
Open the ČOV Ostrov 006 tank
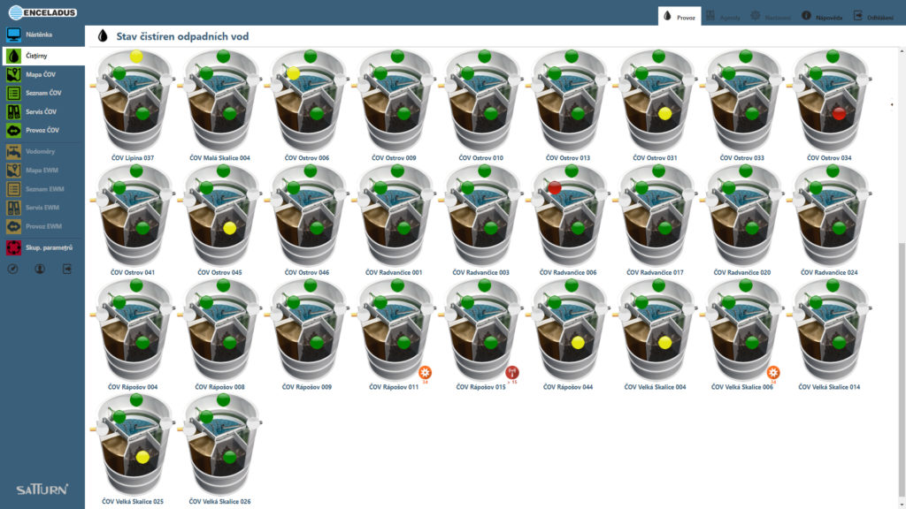click(x=307, y=101)
